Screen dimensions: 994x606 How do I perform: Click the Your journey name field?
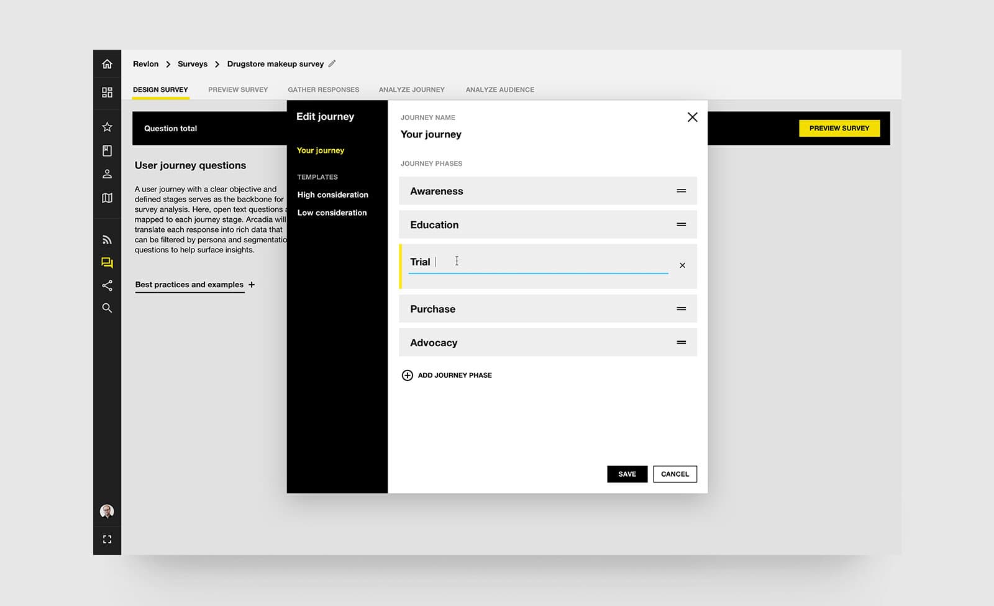coord(431,134)
